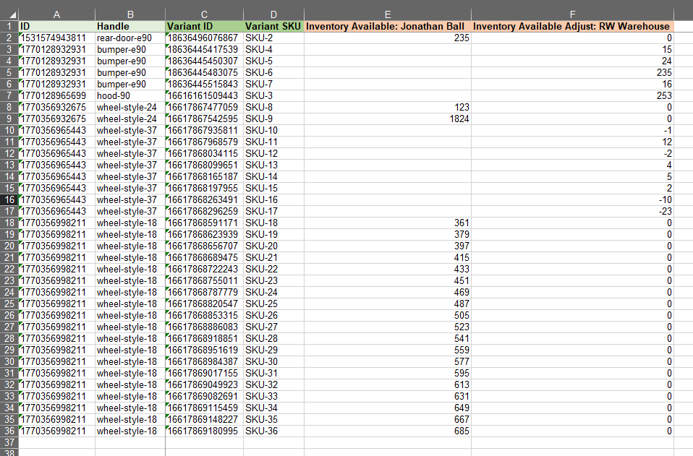Select row 16 header
Viewport: 693px width, 456px height.
[x=9, y=200]
